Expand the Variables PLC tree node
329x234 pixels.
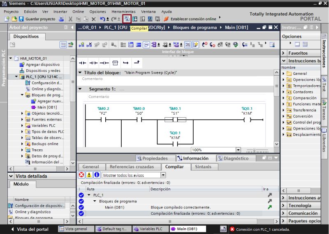pyautogui.click(x=22, y=125)
